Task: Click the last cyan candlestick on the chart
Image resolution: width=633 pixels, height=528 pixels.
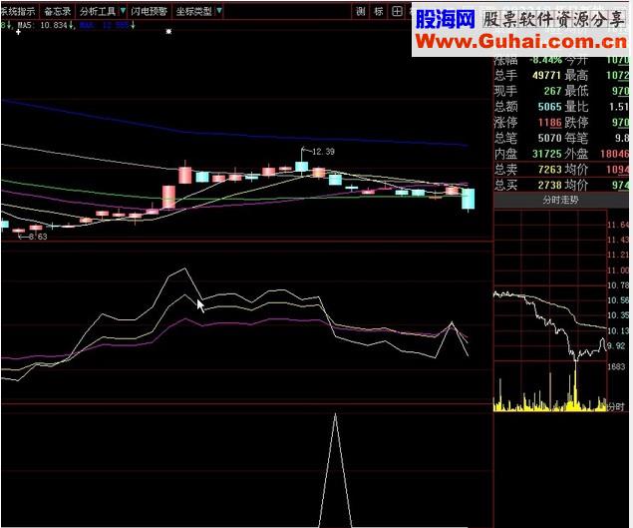Action: pyautogui.click(x=468, y=199)
